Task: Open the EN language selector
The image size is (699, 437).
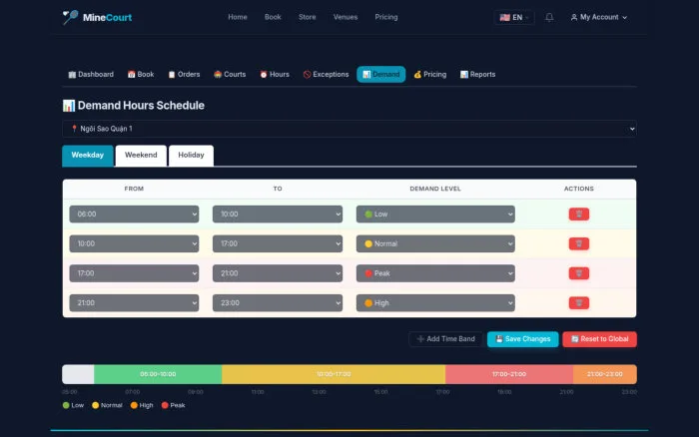Action: 514,17
